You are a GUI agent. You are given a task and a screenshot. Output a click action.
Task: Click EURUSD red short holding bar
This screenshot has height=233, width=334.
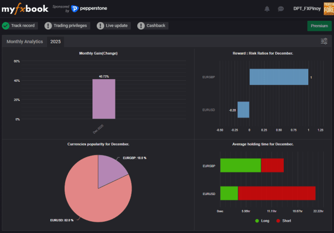[277, 193]
